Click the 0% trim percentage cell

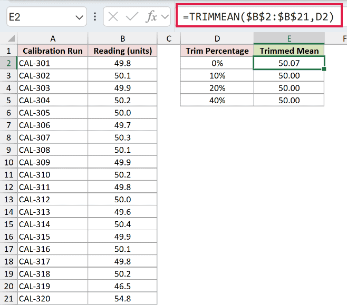click(217, 63)
